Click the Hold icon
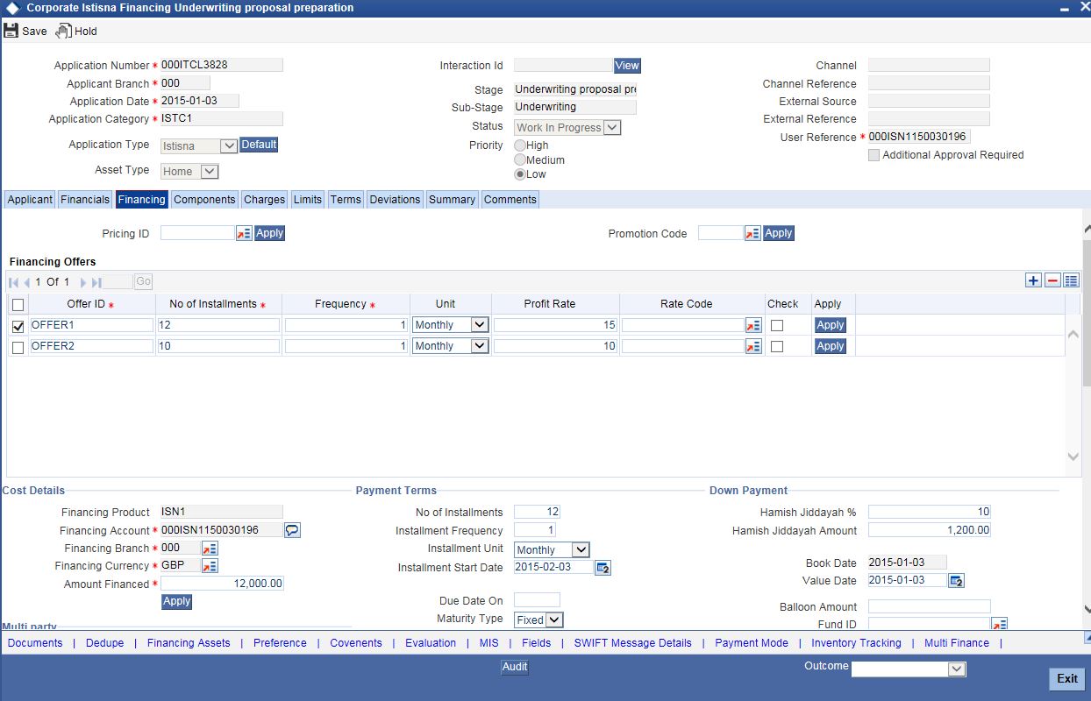 [62, 30]
